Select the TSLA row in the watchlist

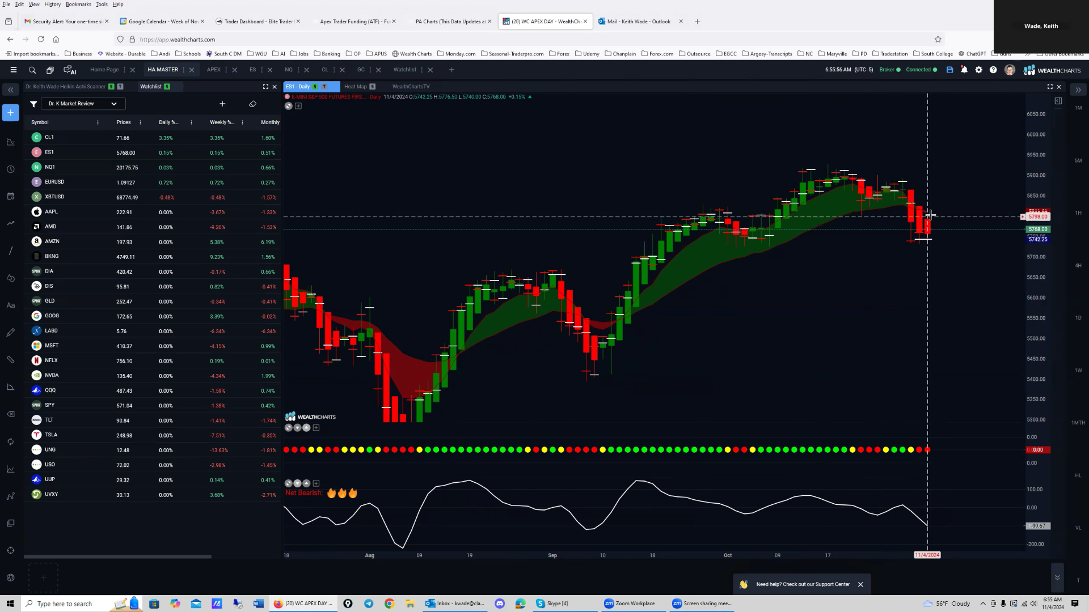(x=153, y=435)
